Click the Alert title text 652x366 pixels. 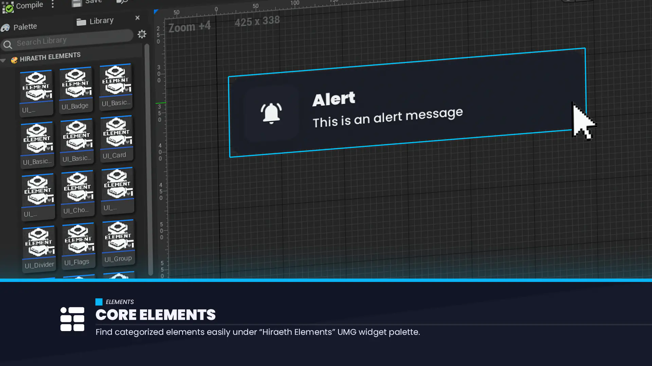334,99
